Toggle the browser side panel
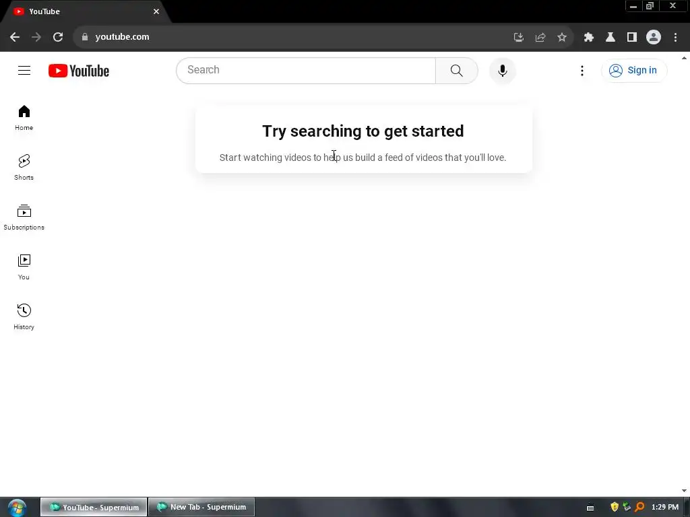The image size is (690, 517). pos(631,37)
